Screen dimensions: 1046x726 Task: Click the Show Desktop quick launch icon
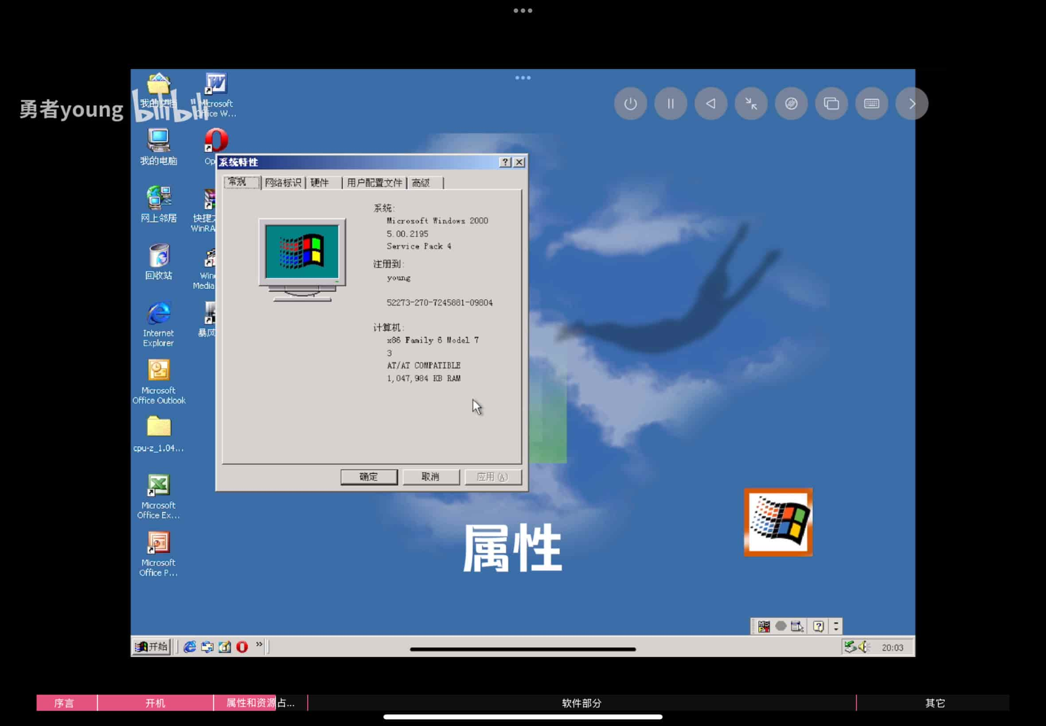(x=225, y=646)
